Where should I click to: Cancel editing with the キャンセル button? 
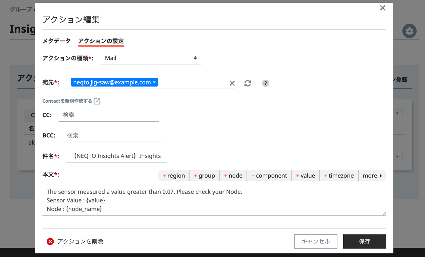315,241
